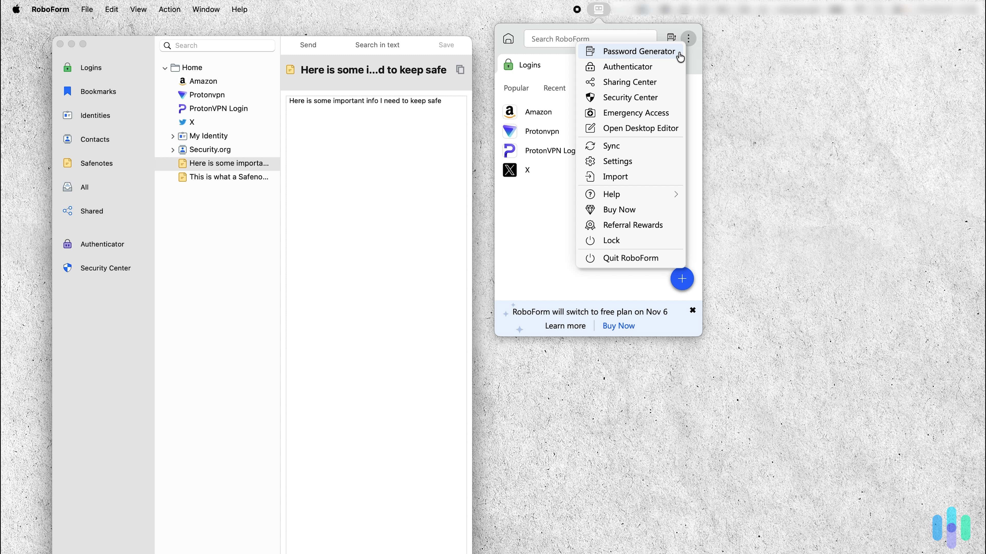This screenshot has width=986, height=554.
Task: Expand My Identity in the folder tree
Action: coord(173,136)
